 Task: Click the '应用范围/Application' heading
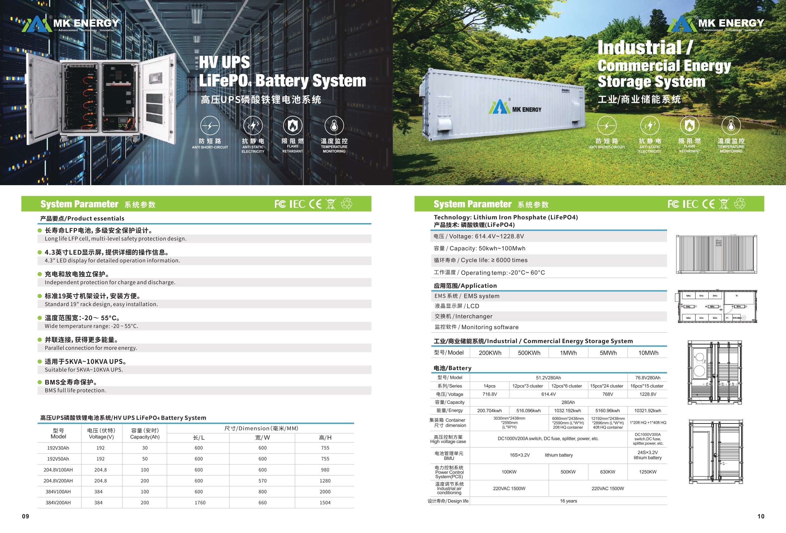point(465,286)
